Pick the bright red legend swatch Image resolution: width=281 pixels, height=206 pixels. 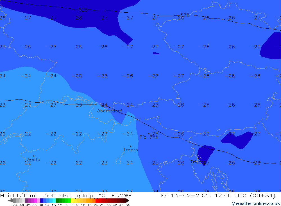[x=97, y=201]
